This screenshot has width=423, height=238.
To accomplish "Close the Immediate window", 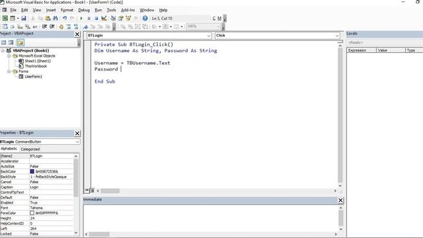I will (x=340, y=200).
